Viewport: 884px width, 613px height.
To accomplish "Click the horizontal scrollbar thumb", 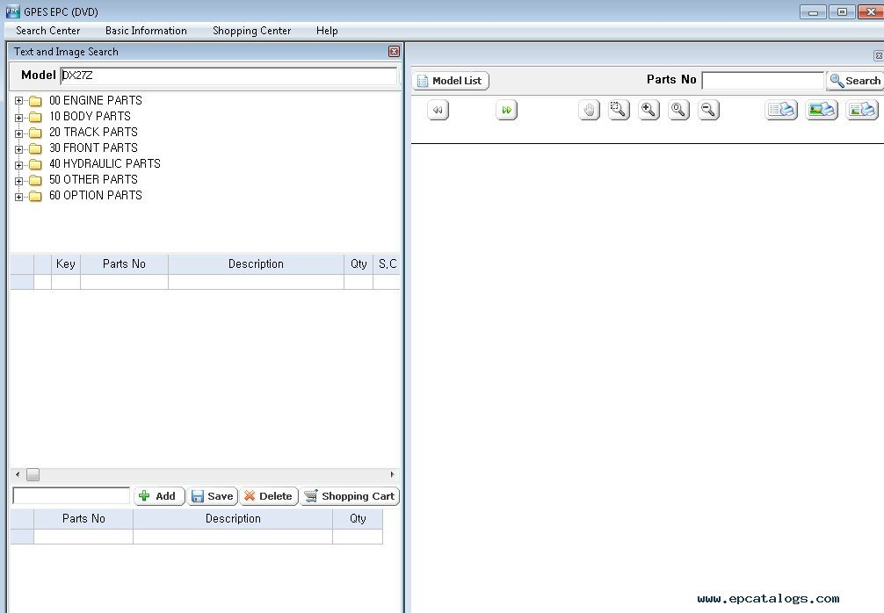I will pos(33,474).
